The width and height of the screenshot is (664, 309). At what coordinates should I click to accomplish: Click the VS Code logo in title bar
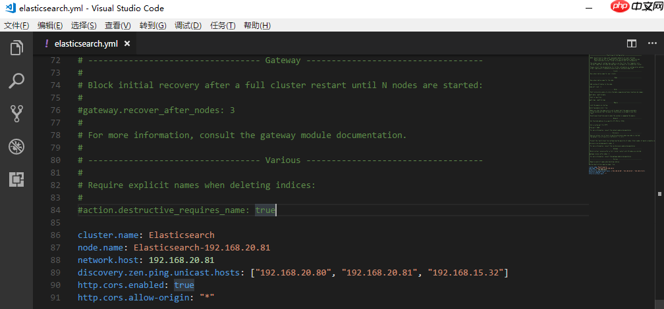[x=10, y=8]
